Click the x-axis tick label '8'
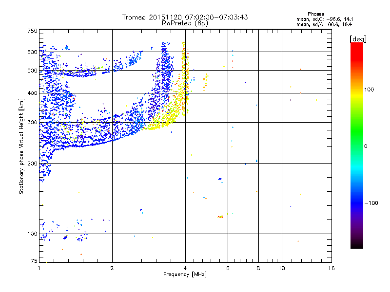Viewport: 390px width, 292px height. pos(258,268)
